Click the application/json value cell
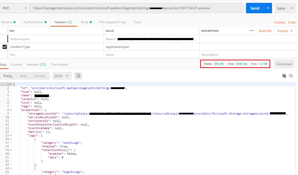Screen dimensions: 298x175 (x=152, y=47)
